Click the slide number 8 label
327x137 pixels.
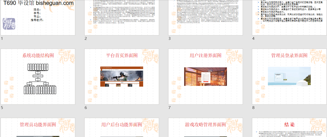tap(253, 108)
